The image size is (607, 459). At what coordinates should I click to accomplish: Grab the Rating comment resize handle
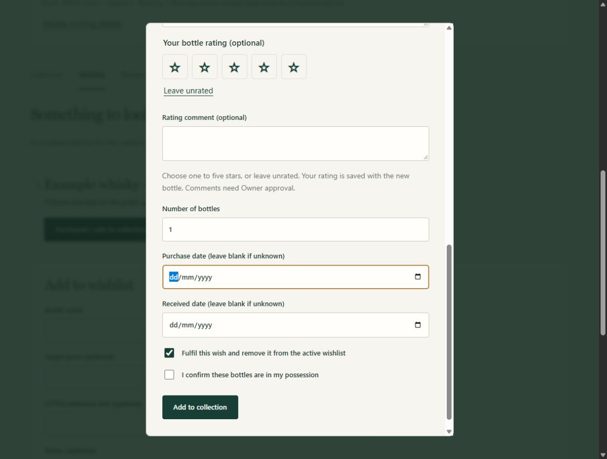(425, 157)
